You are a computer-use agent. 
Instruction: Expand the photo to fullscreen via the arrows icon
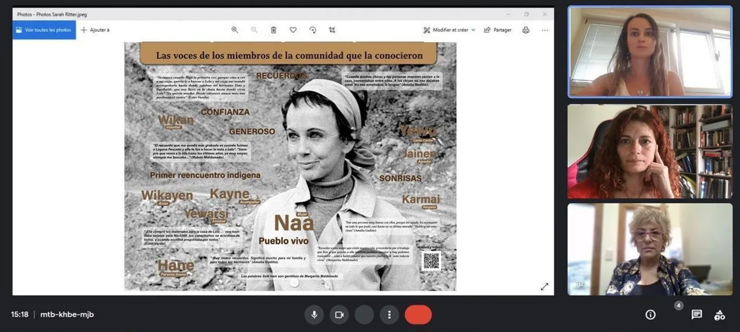544,287
